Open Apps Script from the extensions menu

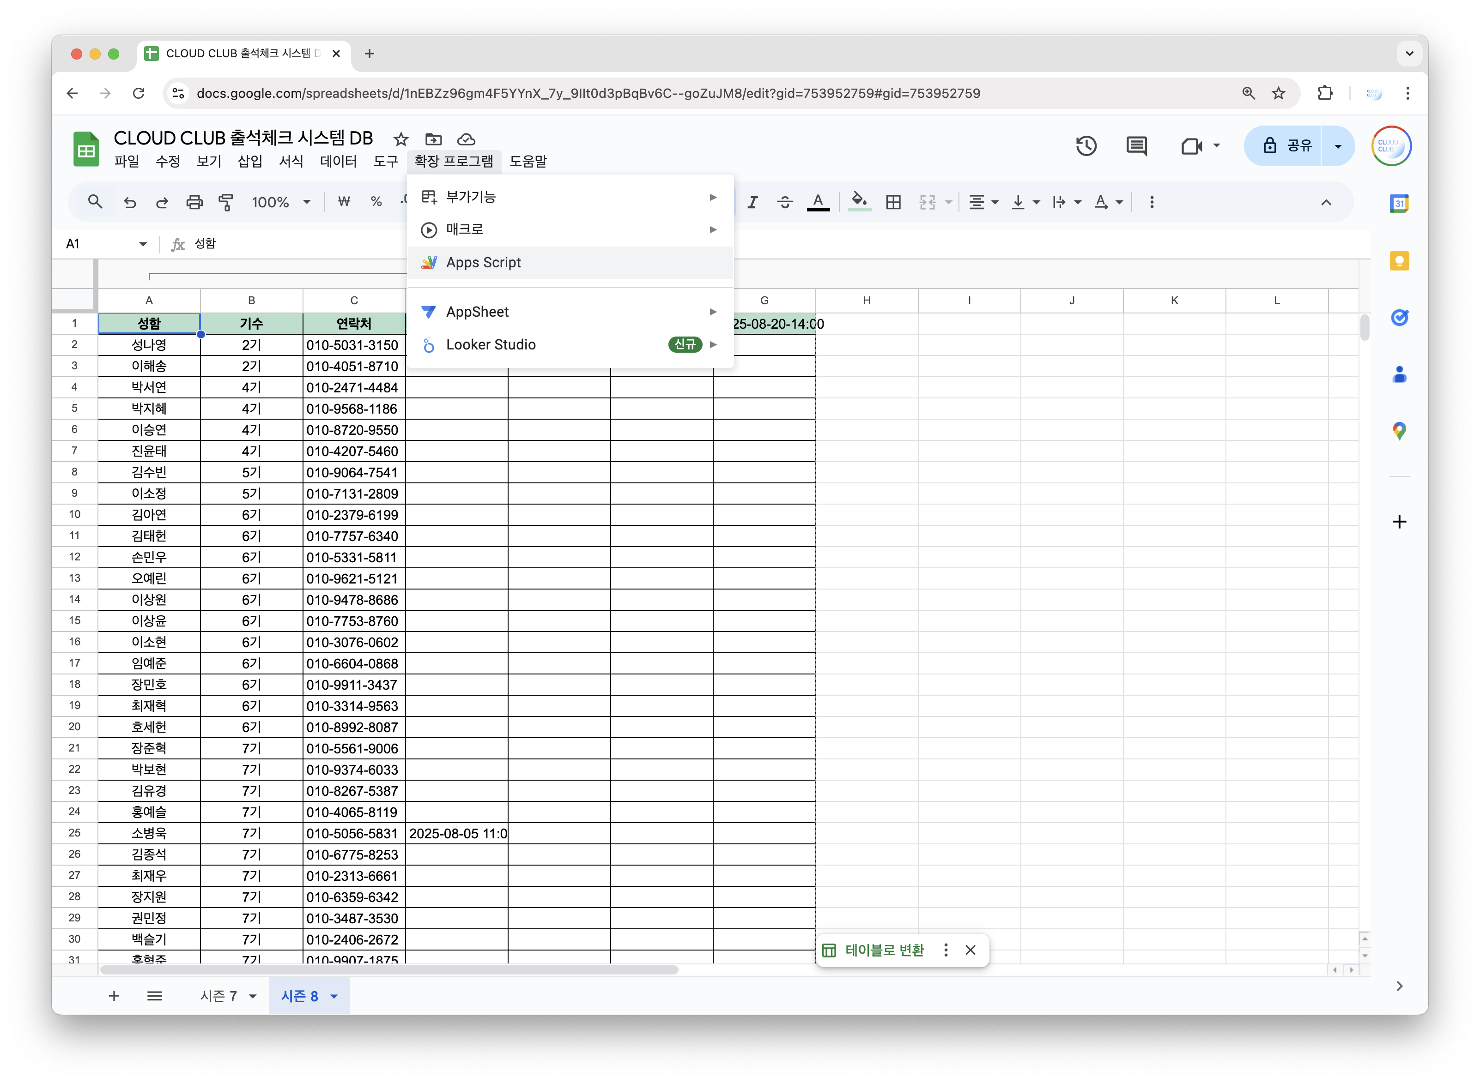click(483, 262)
